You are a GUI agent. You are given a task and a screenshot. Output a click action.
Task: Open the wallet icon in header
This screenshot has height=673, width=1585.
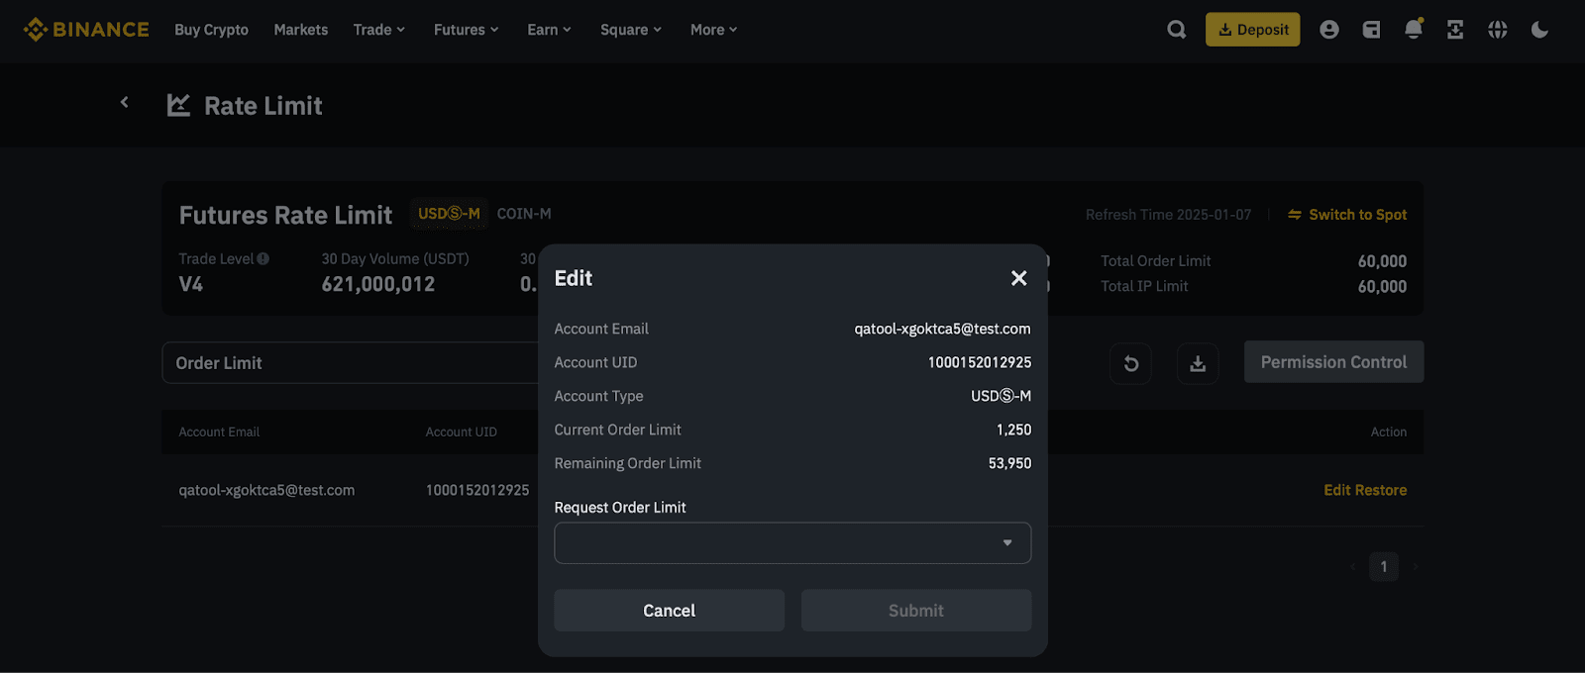1371,30
